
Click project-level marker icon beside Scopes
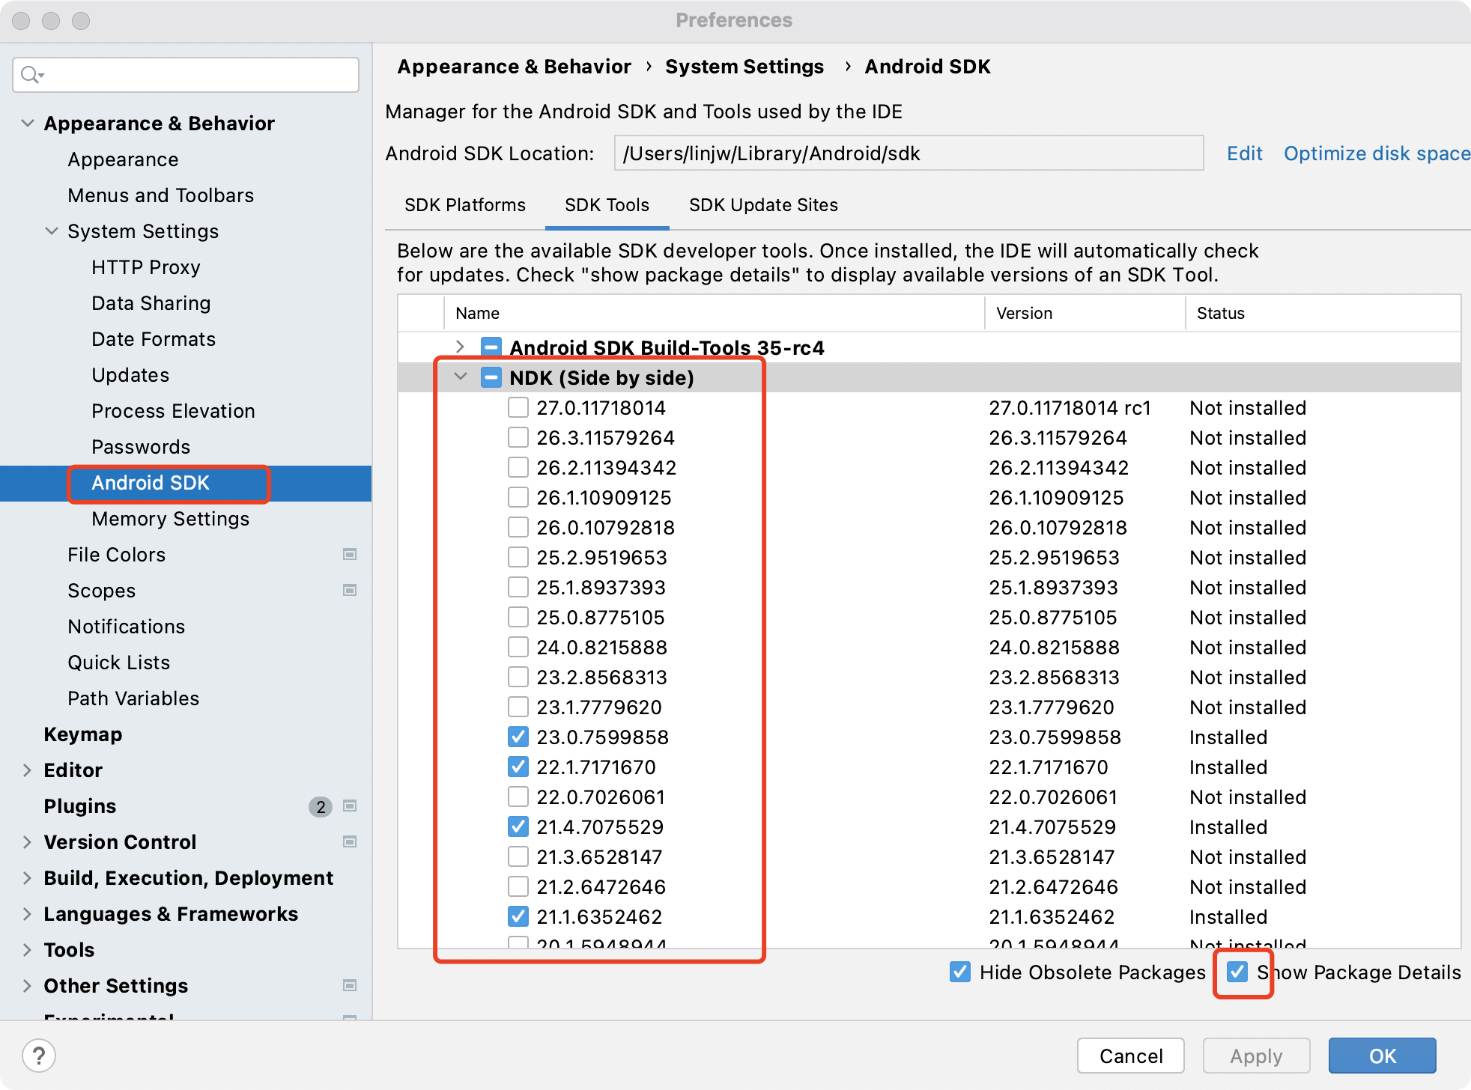pyautogui.click(x=349, y=591)
